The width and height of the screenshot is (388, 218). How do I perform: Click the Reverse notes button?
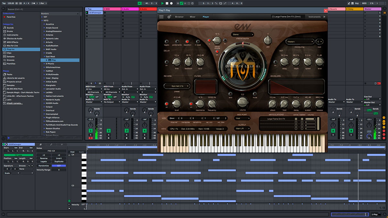44,158
